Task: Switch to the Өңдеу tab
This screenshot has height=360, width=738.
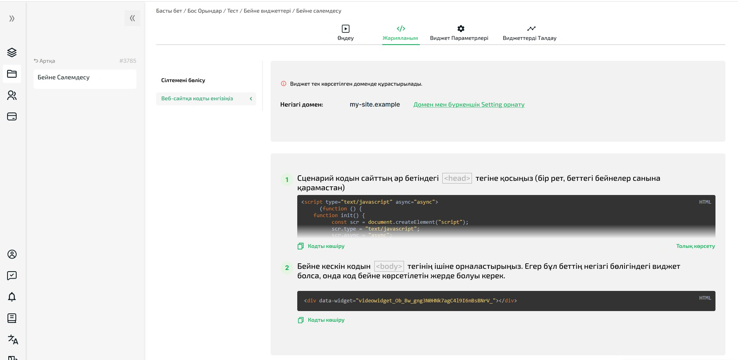Action: click(x=345, y=33)
